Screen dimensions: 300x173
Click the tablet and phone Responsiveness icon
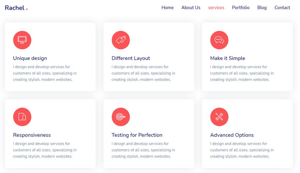[x=22, y=117]
